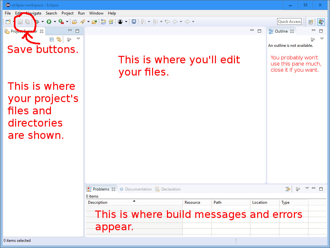The image size is (330, 248).
Task: Toggle Link with Editor in Project Explorer
Action: click(59, 39)
